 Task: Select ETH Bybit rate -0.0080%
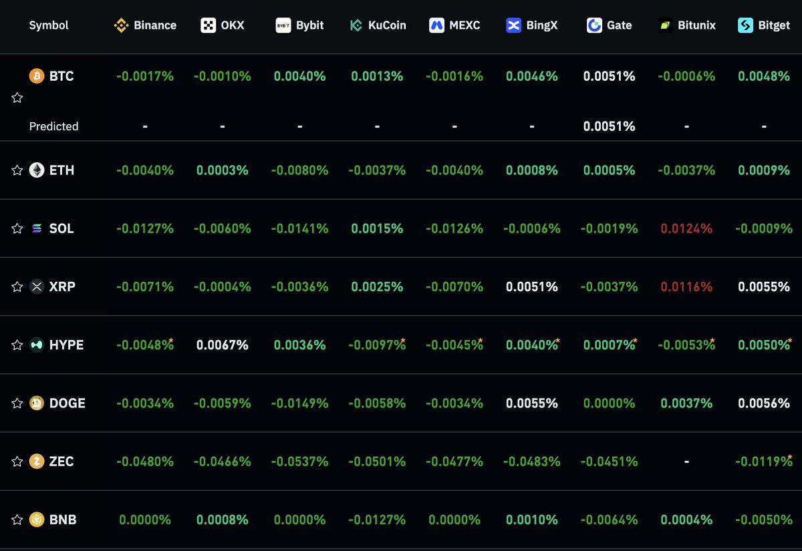click(x=299, y=170)
